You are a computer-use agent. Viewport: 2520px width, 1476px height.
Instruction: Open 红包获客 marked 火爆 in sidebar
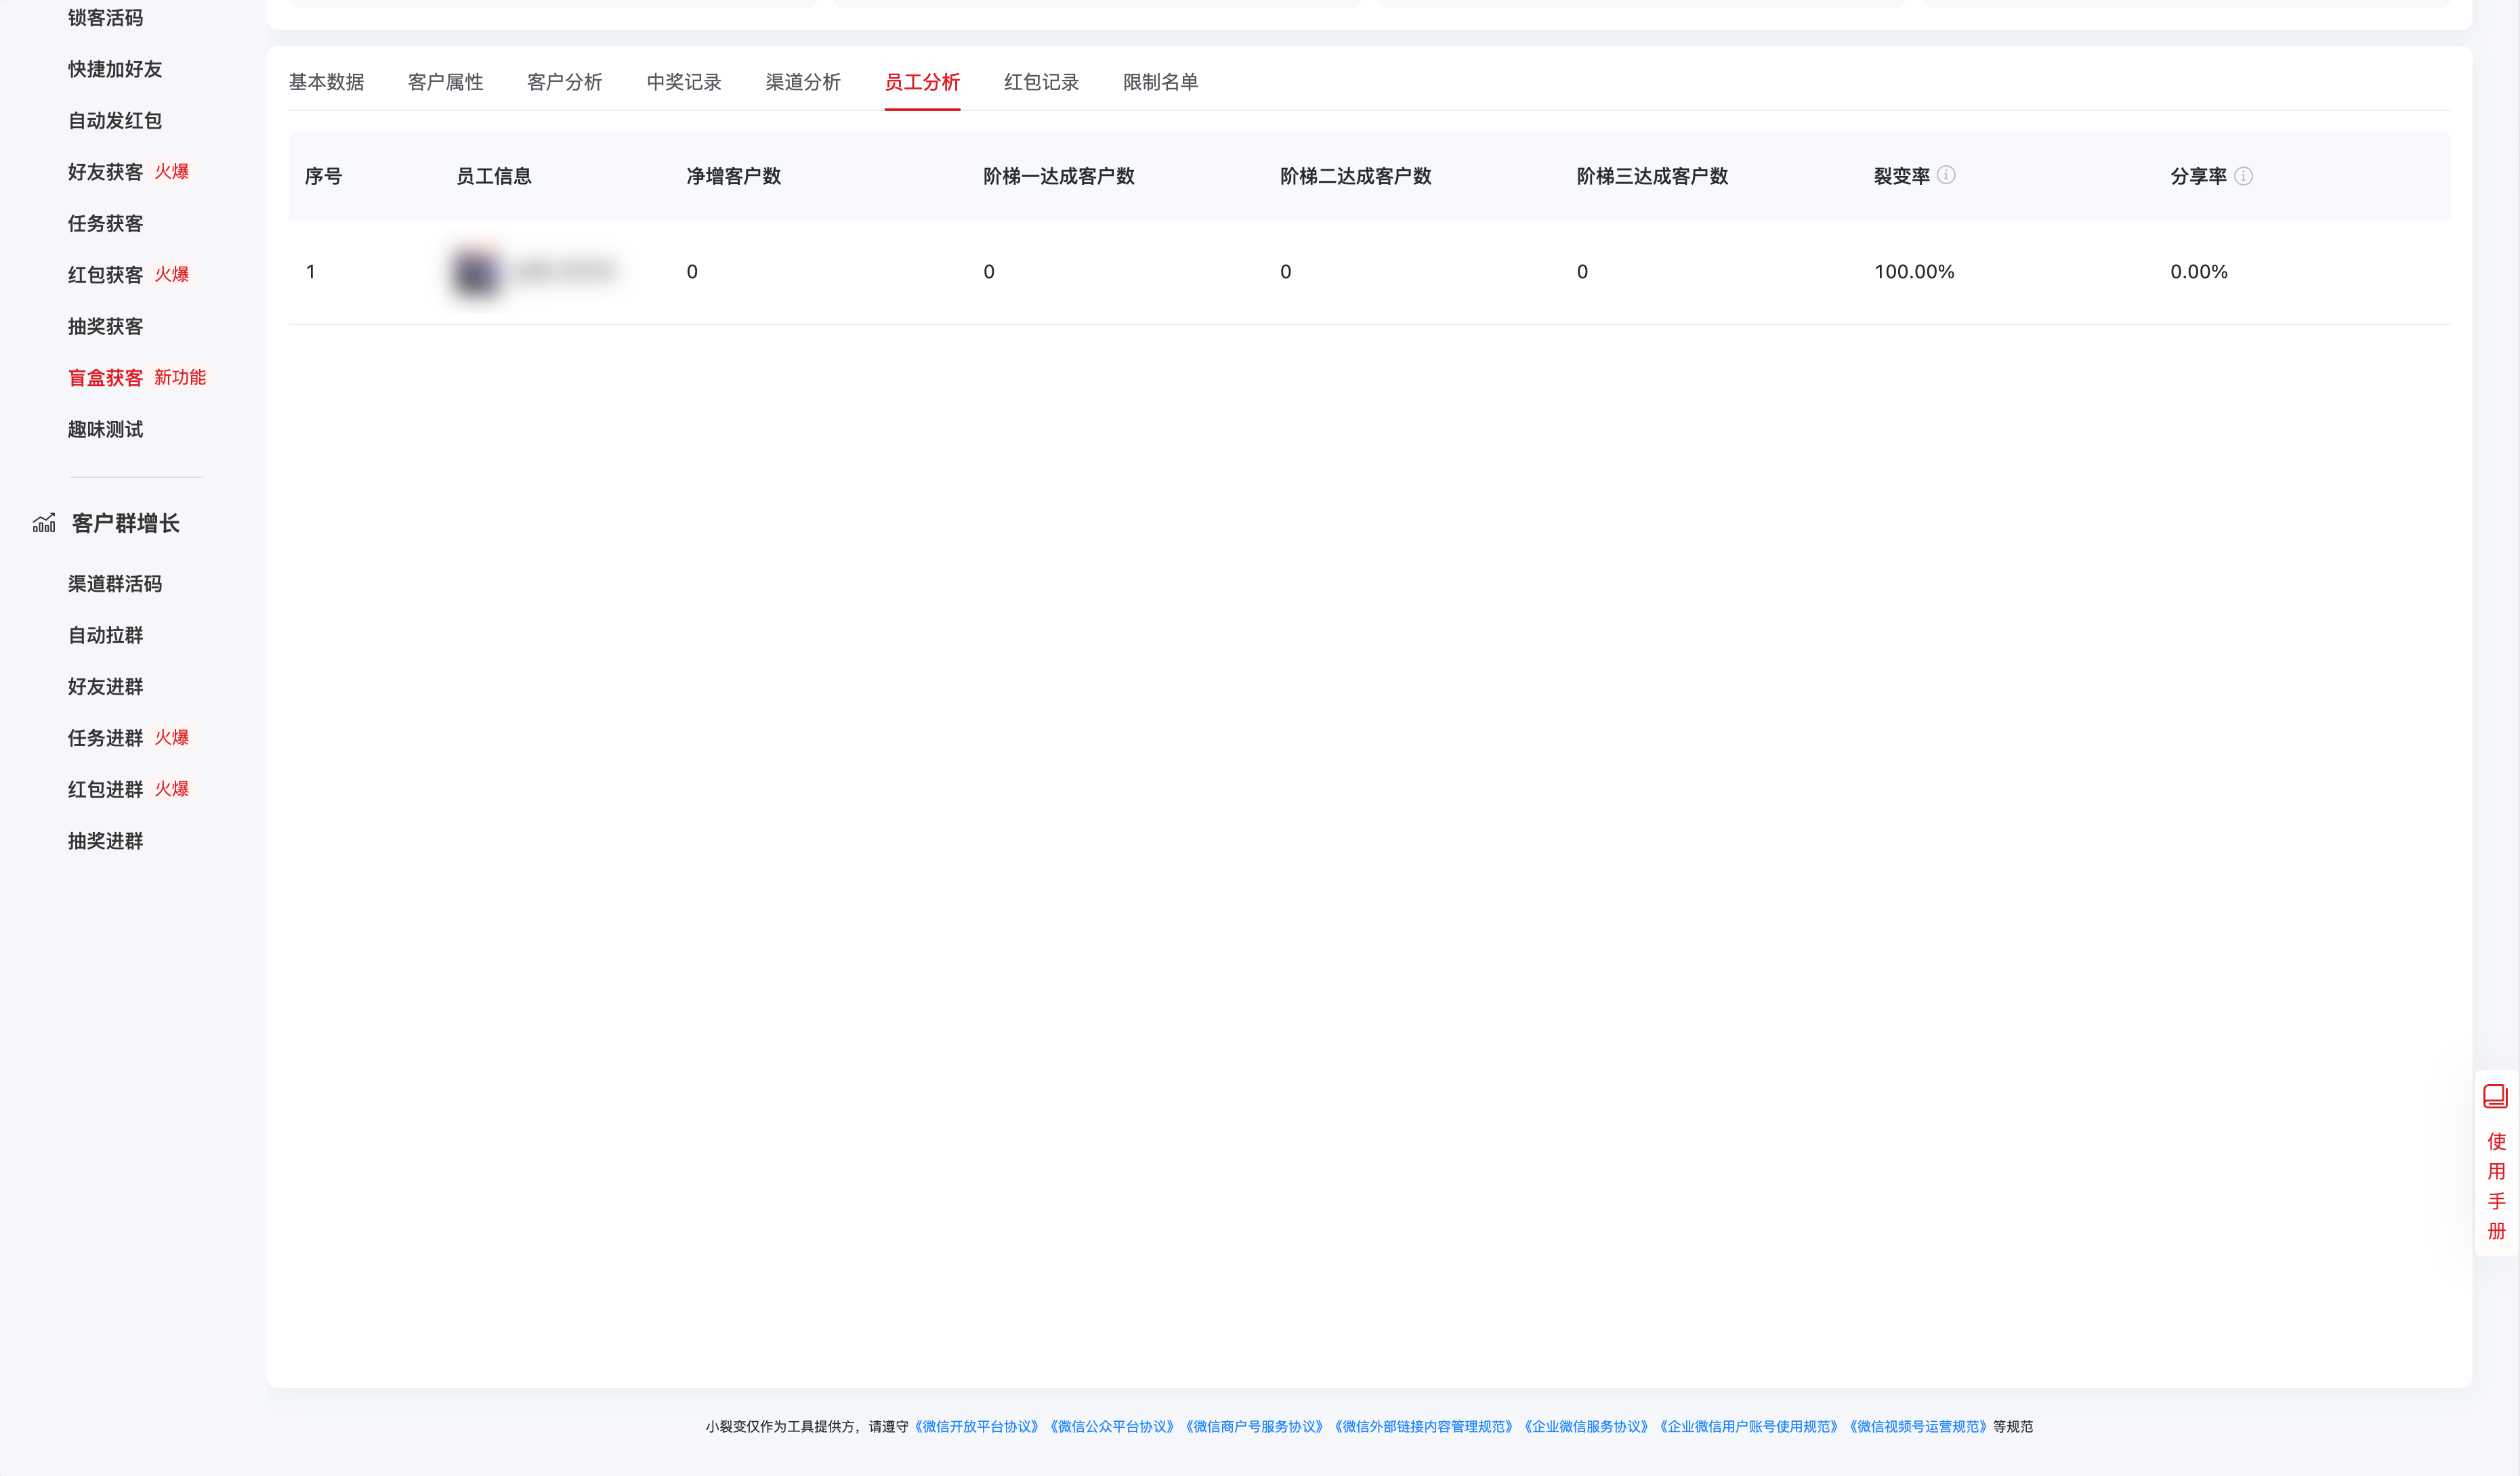(104, 274)
